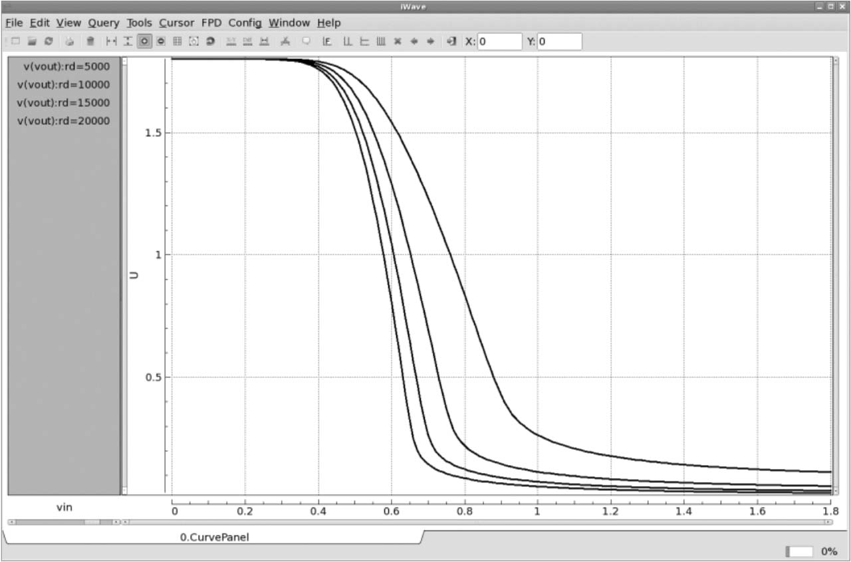Click the reload waveform icon
Viewport: 851px width, 562px height.
pos(49,41)
